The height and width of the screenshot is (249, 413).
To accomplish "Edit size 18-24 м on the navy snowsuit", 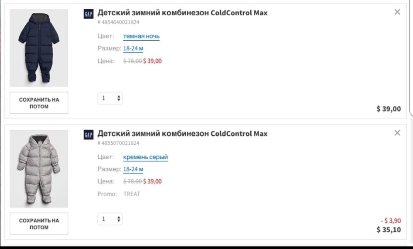I will point(133,49).
